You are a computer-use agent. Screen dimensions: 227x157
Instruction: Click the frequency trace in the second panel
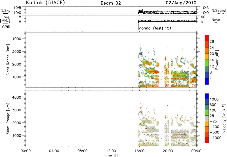tap(167, 21)
